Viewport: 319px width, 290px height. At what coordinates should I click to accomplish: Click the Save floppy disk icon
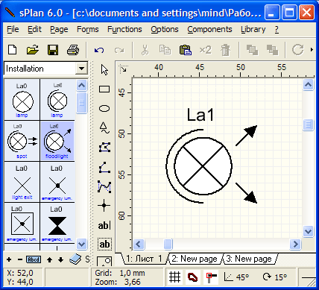53,50
